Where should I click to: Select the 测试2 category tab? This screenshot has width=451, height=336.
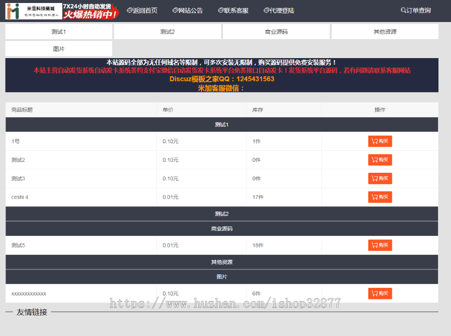point(167,32)
